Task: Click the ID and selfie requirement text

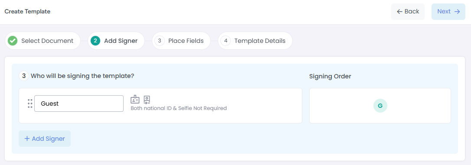Action: pos(179,108)
